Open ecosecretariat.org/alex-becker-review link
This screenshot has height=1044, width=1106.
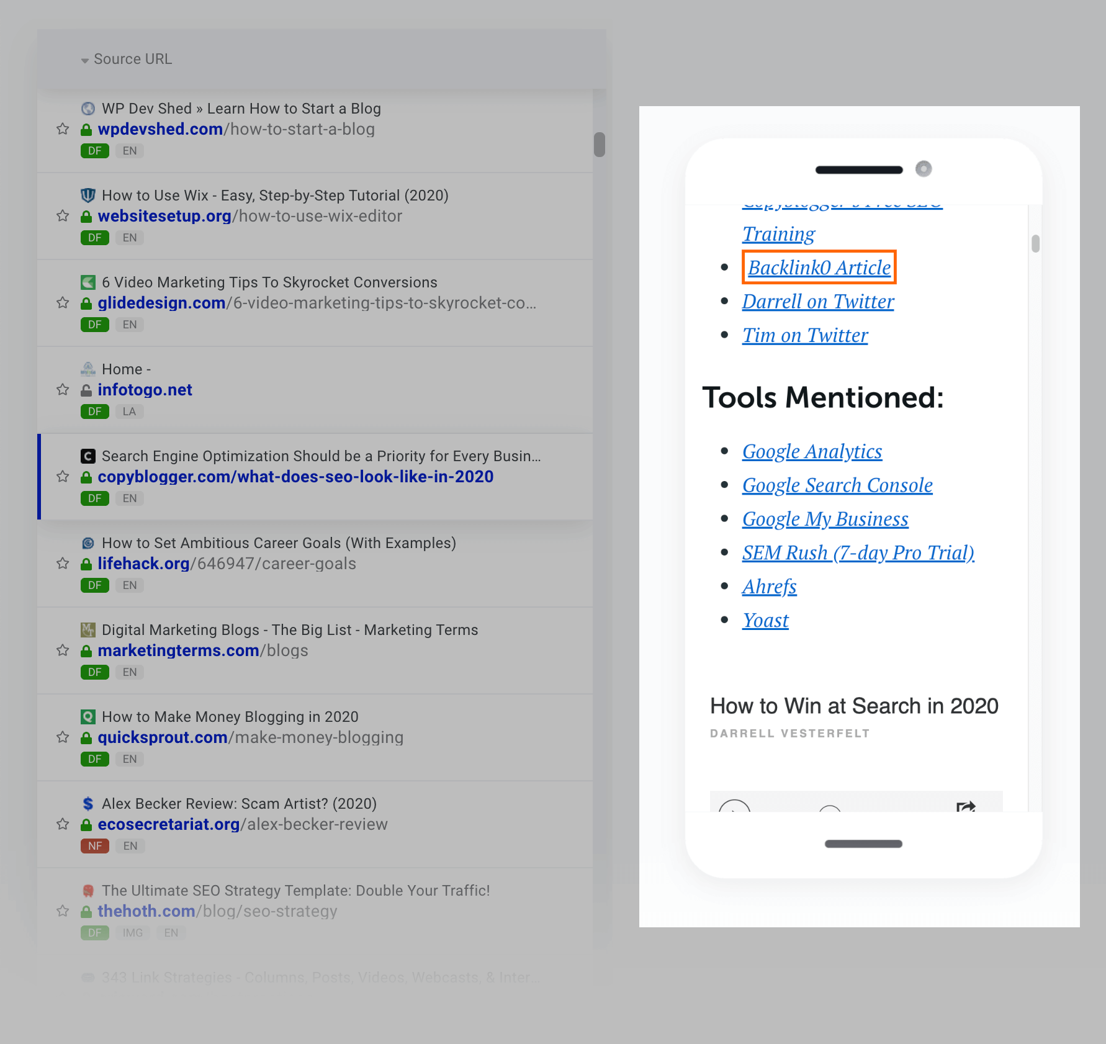pyautogui.click(x=242, y=824)
